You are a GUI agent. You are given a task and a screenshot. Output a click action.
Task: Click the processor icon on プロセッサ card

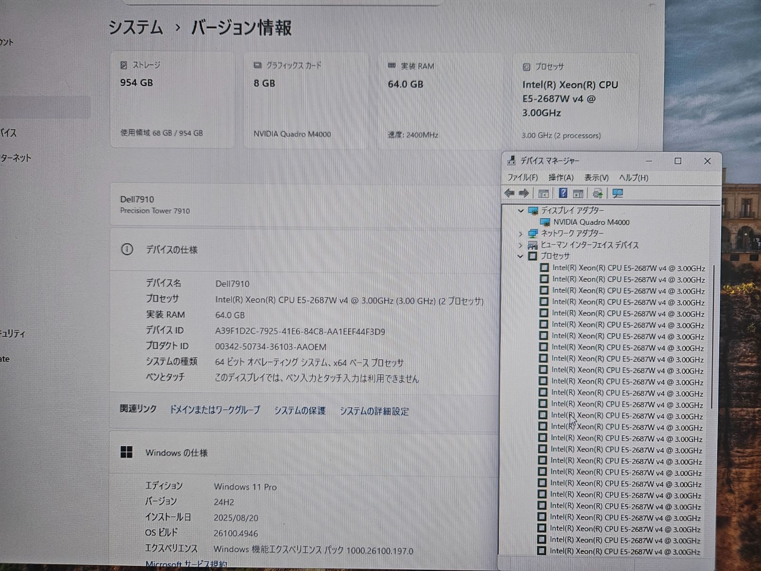click(526, 67)
